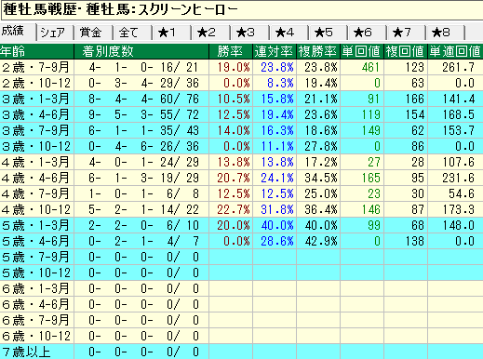Viewport: 483px width, 359px height.
Task: Select the row 5歳・4-6月
Action: point(241,241)
